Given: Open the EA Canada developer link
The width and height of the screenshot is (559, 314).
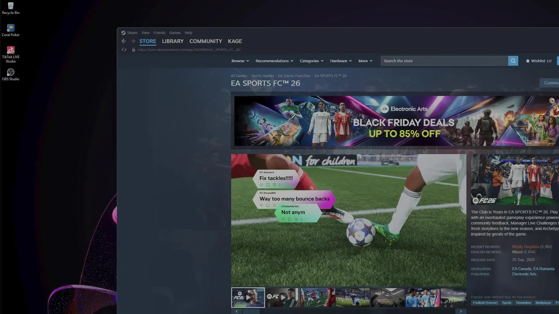Looking at the screenshot, I should pos(521,269).
